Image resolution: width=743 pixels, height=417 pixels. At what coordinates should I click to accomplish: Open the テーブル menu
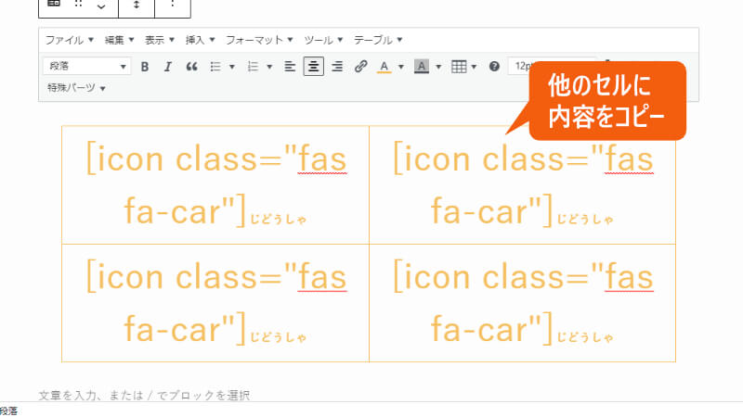pos(378,40)
